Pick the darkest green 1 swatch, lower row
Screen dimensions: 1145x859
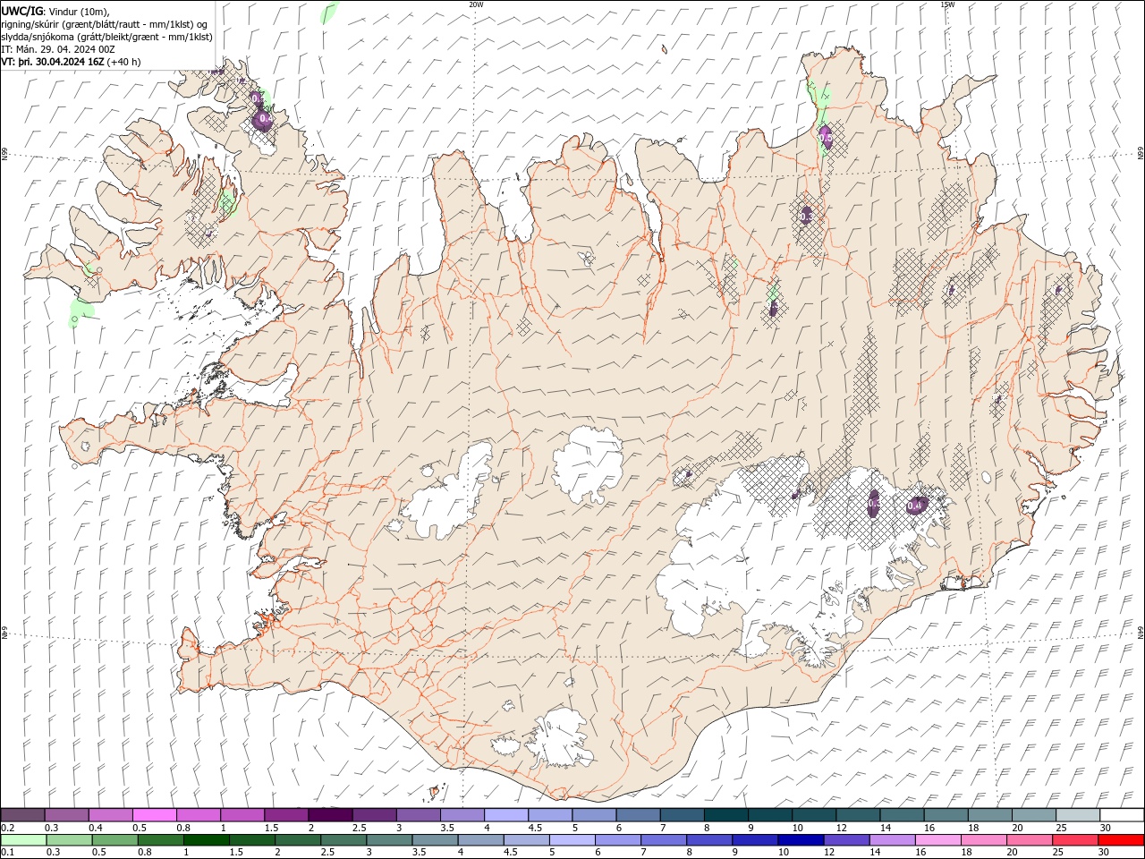pyautogui.click(x=206, y=840)
